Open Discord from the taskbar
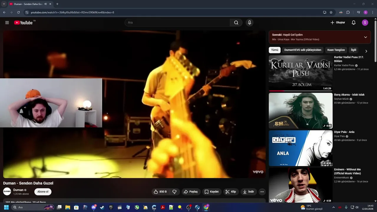Image resolution: width=377 pixels, height=212 pixels. tap(94, 207)
